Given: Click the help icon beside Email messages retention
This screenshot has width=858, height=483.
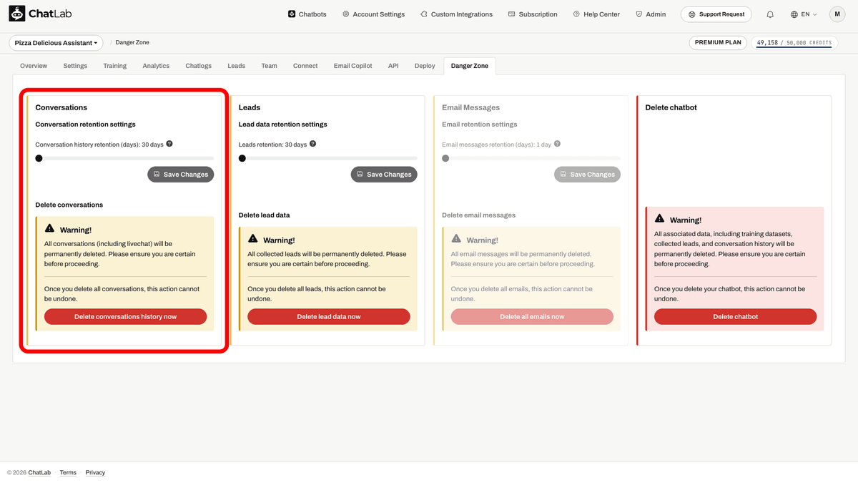Looking at the screenshot, I should 558,144.
